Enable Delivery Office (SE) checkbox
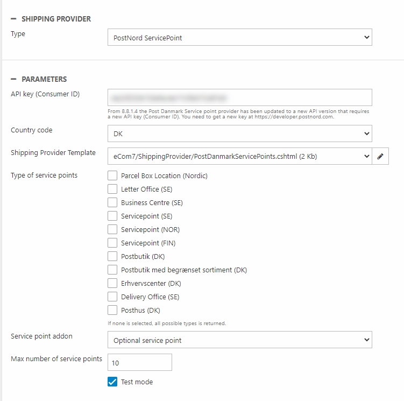The width and height of the screenshot is (404, 401). click(x=112, y=297)
